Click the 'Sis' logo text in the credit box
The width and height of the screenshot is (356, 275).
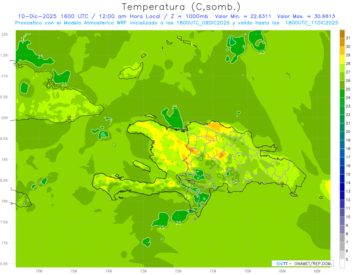pyautogui.click(x=279, y=263)
